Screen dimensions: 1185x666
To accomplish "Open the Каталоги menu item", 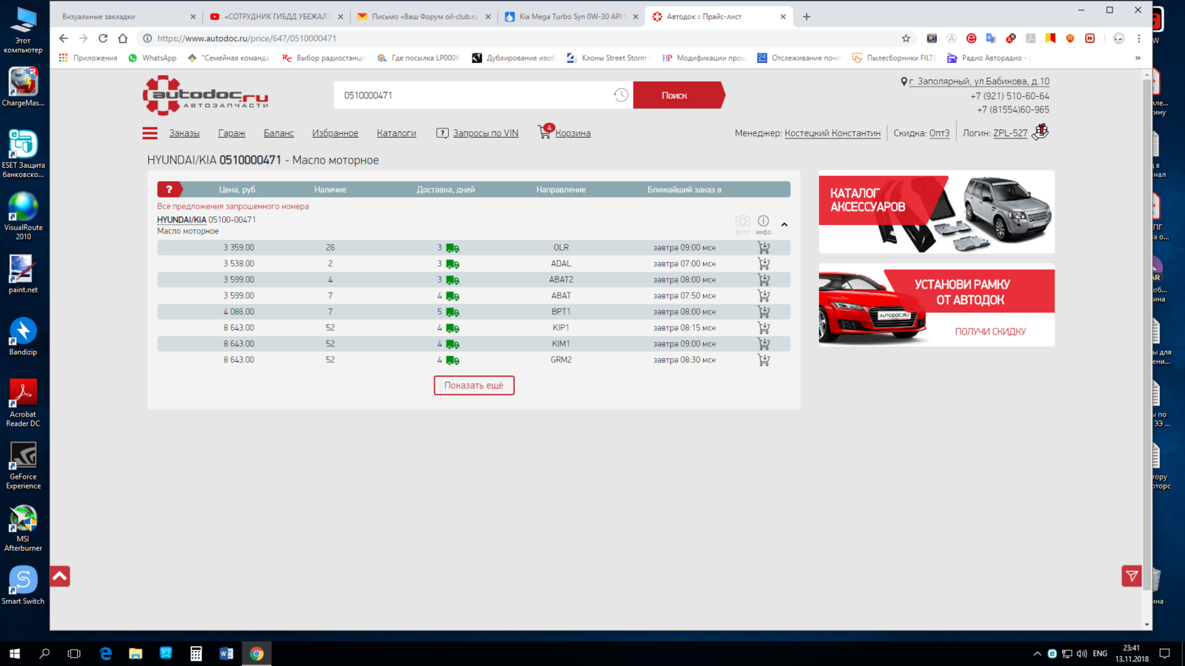I will point(396,133).
